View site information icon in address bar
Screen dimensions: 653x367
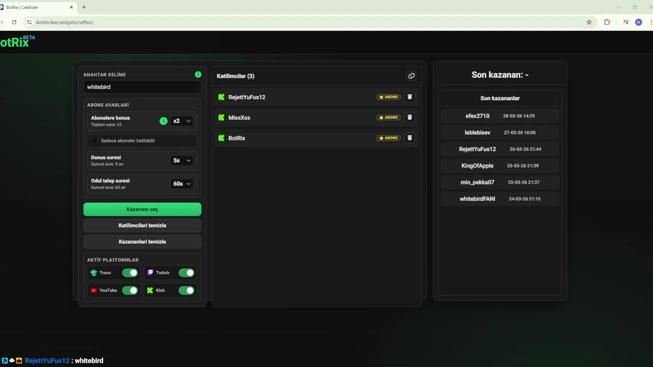(x=29, y=22)
